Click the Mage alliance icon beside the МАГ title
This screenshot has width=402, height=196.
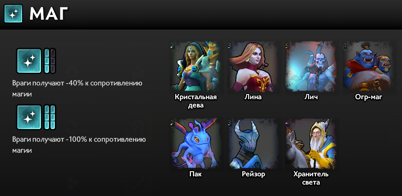click(13, 13)
